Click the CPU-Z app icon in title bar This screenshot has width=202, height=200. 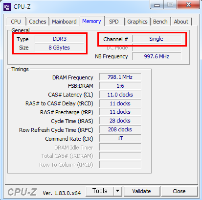(x=7, y=7)
